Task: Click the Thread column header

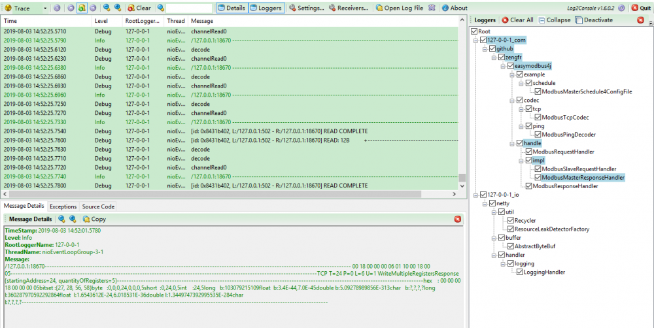Action: [175, 21]
